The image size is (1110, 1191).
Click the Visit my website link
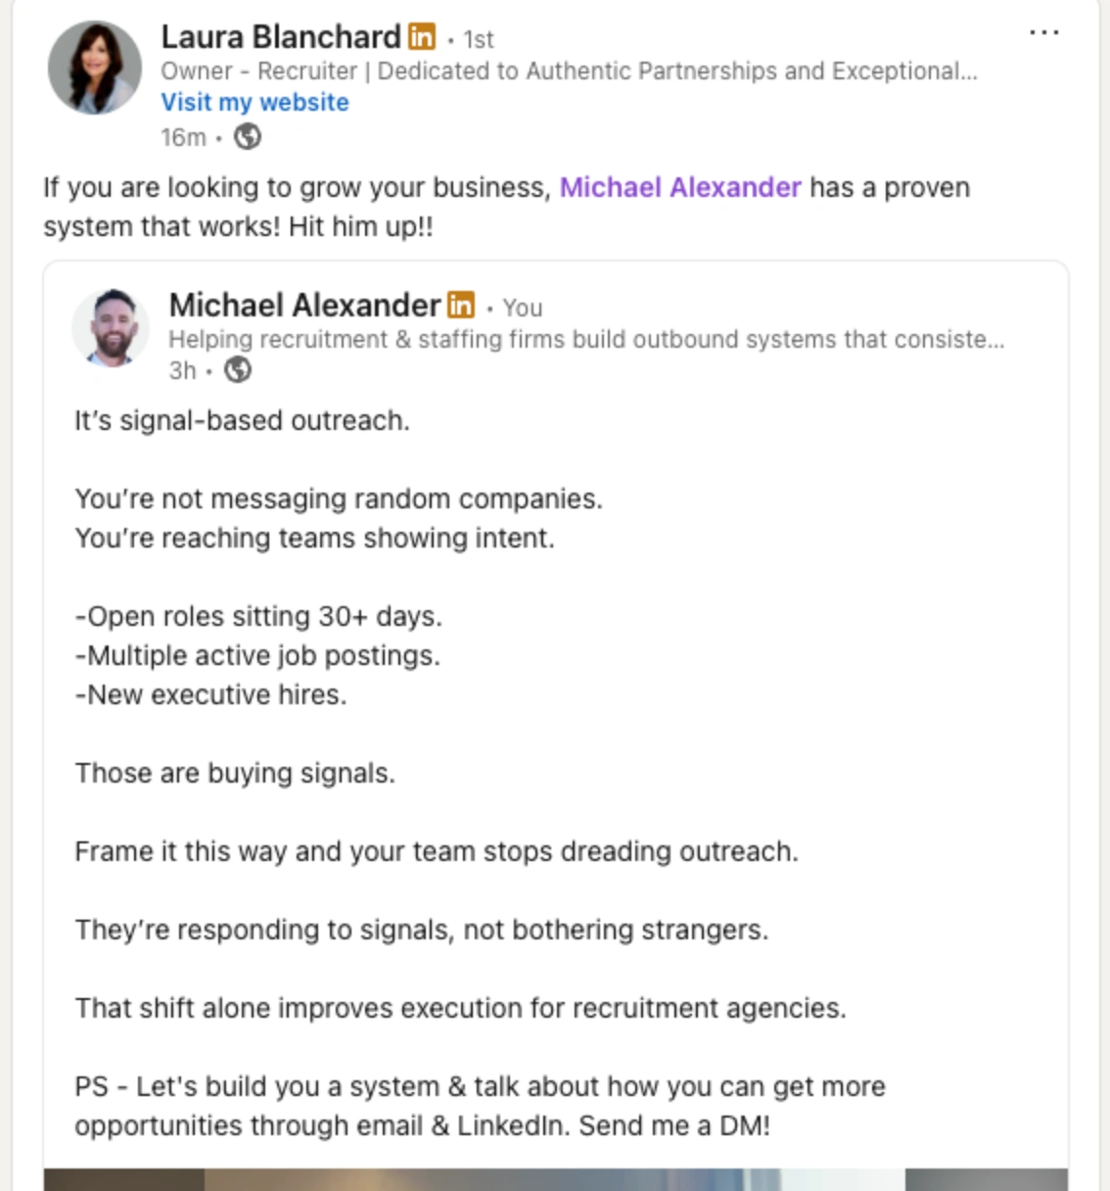pos(254,103)
